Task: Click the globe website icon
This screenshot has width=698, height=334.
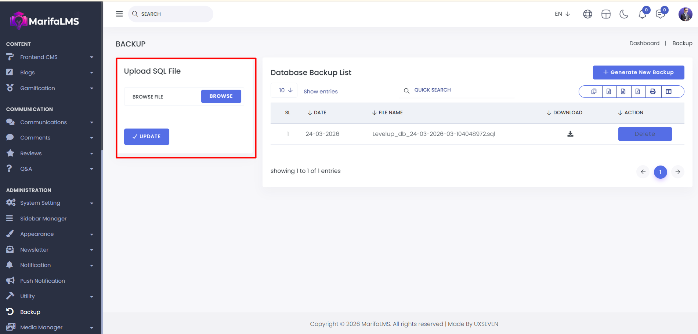Action: click(587, 14)
